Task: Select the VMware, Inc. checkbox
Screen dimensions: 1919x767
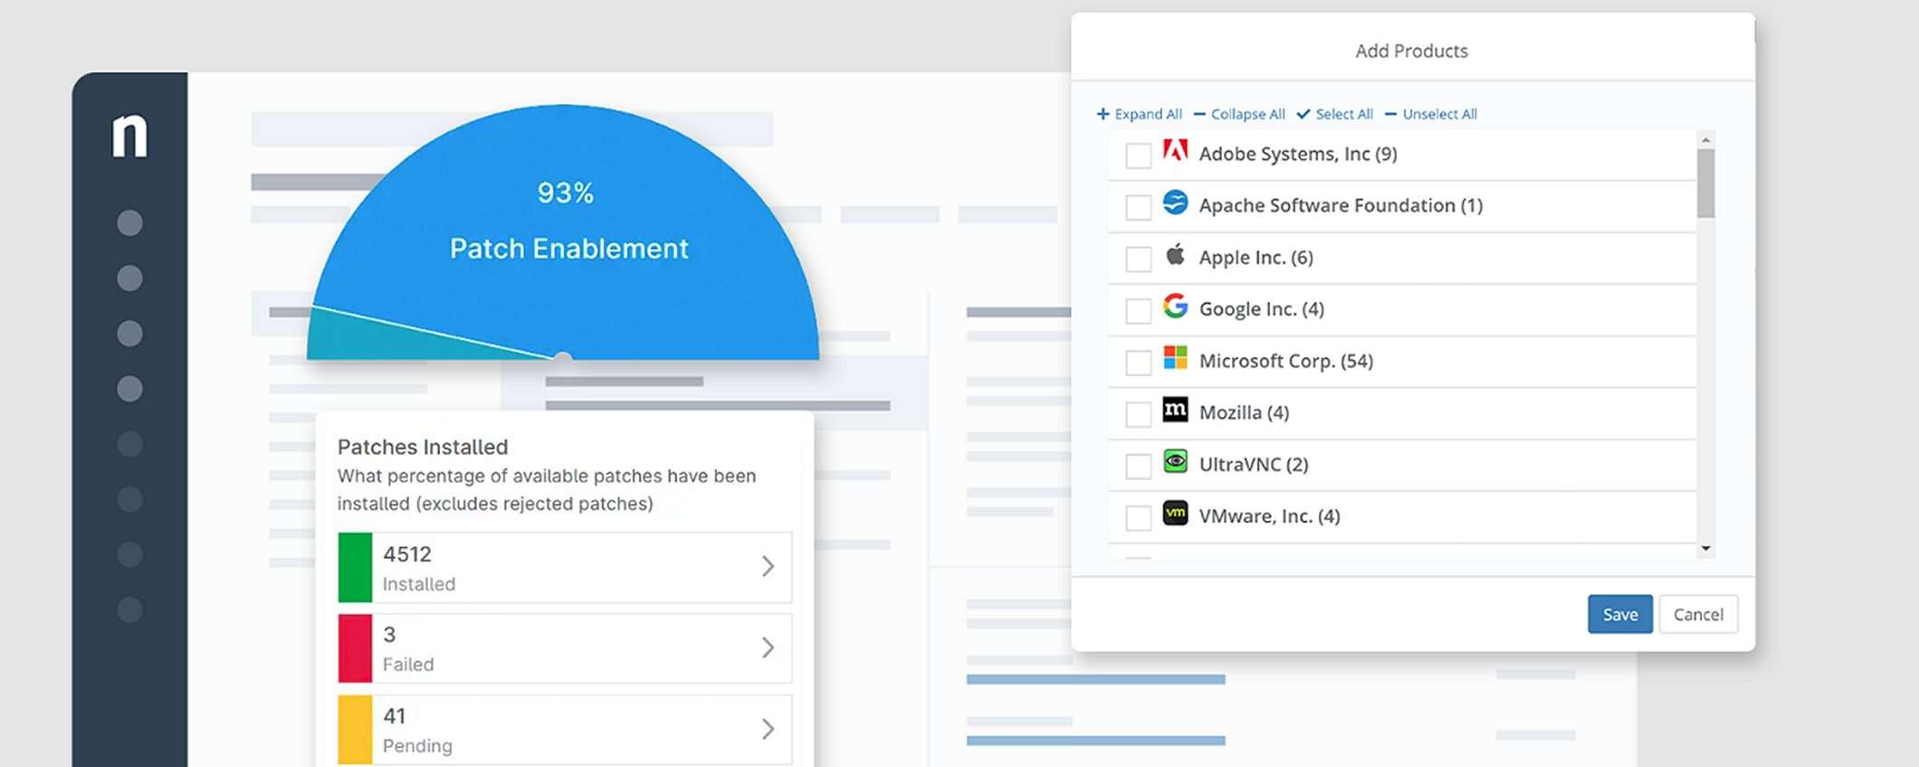Action: [1138, 517]
